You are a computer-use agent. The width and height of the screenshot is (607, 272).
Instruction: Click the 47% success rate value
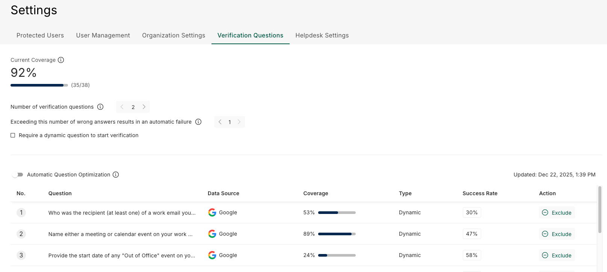(472, 234)
